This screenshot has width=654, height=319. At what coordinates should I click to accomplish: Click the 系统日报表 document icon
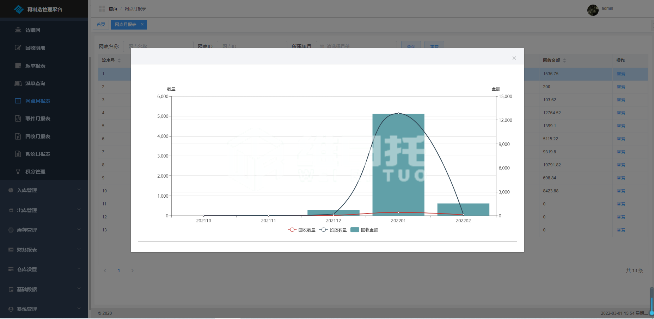point(18,154)
